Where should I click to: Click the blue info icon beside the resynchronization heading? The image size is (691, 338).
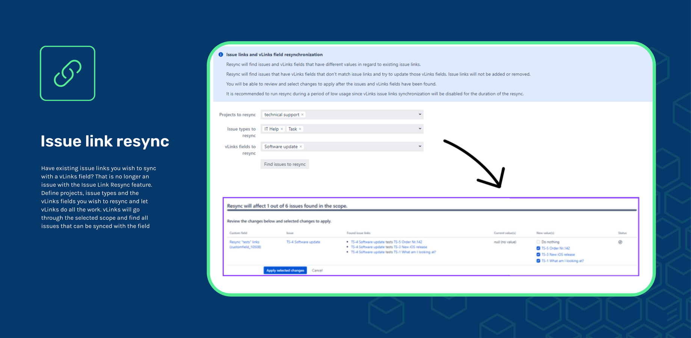point(221,54)
